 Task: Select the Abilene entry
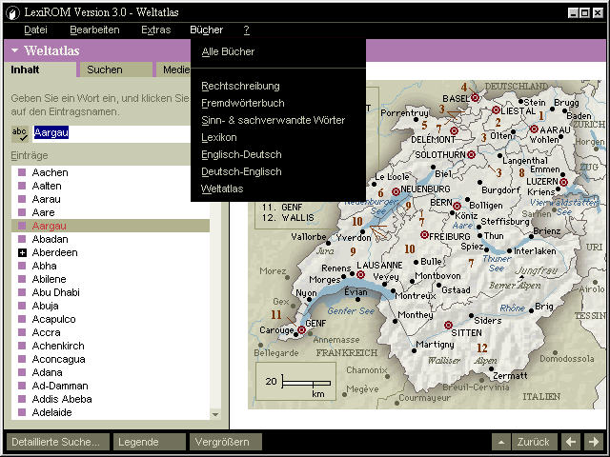pyautogui.click(x=49, y=279)
